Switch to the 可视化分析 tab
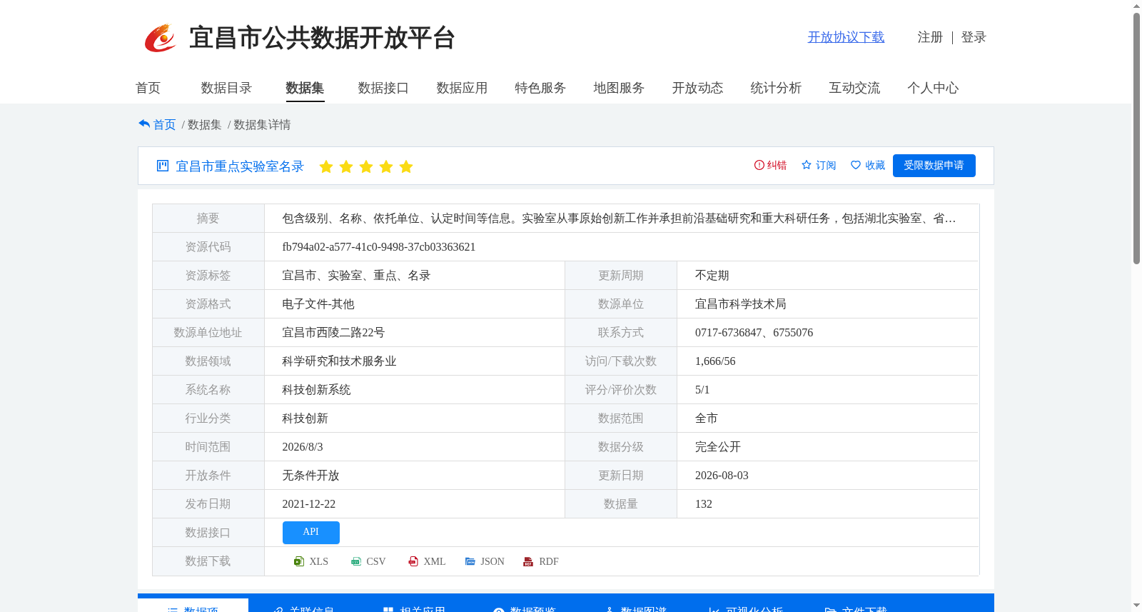The width and height of the screenshot is (1142, 612). 746,607
